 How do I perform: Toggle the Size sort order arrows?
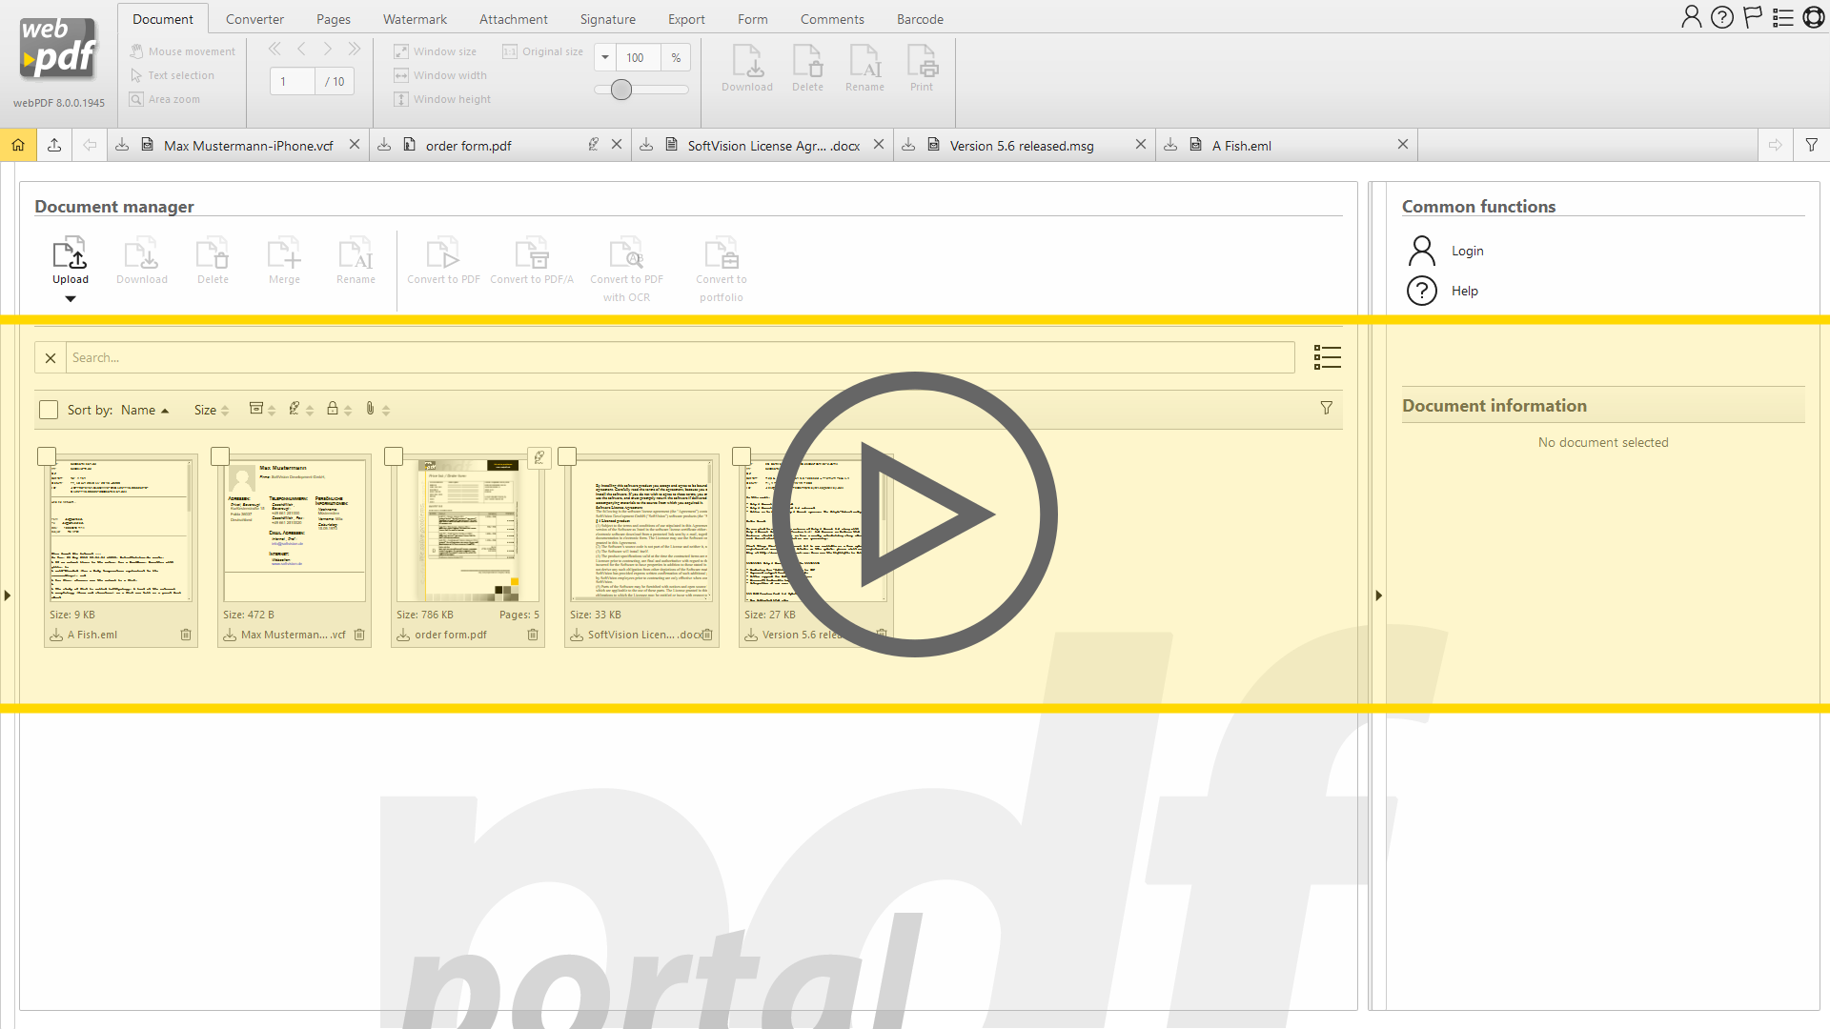click(x=226, y=410)
